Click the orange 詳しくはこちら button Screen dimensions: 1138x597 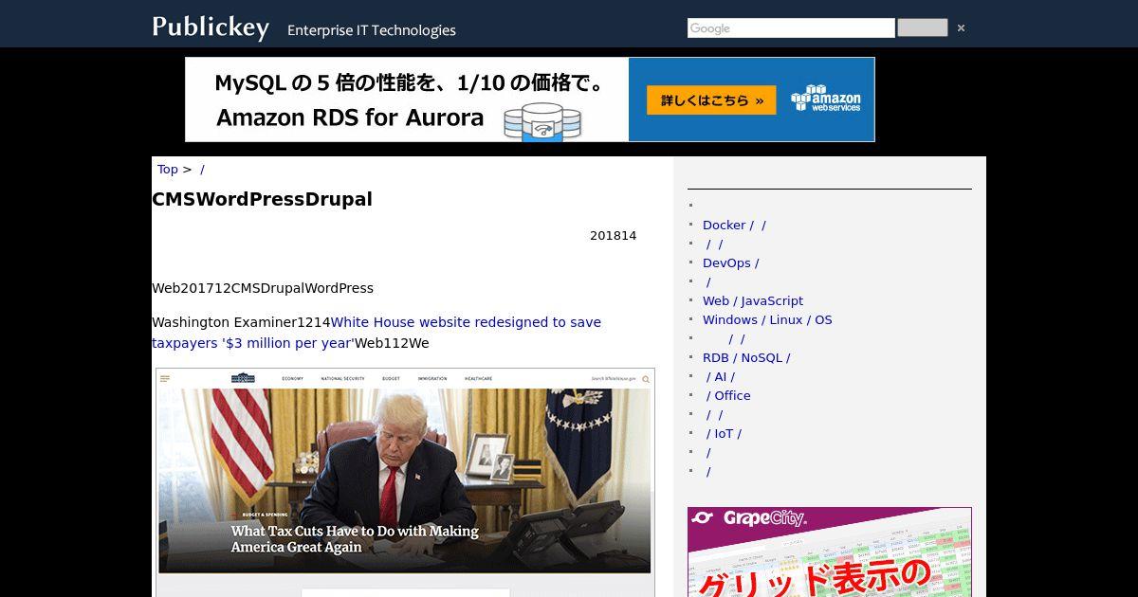[x=711, y=100]
